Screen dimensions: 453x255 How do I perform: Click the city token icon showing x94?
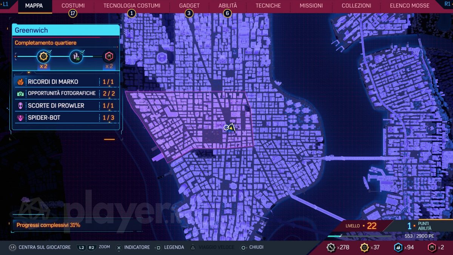398,247
